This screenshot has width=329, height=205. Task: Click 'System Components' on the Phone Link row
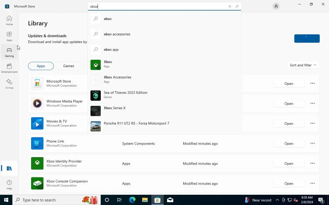click(138, 143)
